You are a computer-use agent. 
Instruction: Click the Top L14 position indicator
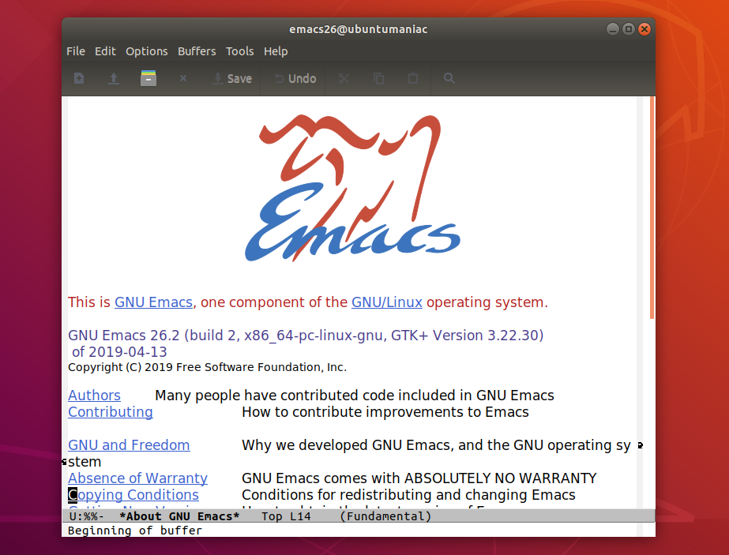coord(286,516)
